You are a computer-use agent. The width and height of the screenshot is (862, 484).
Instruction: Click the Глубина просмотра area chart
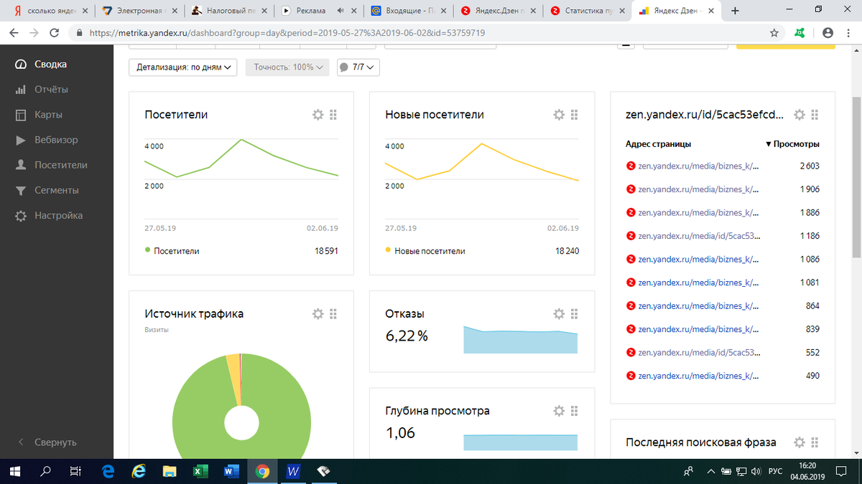(520, 442)
